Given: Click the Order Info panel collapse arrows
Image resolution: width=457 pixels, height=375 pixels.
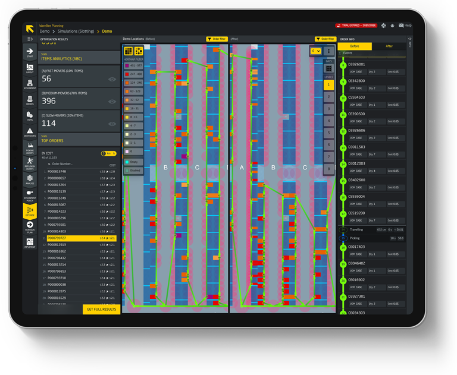Looking at the screenshot, I should [x=409, y=39].
